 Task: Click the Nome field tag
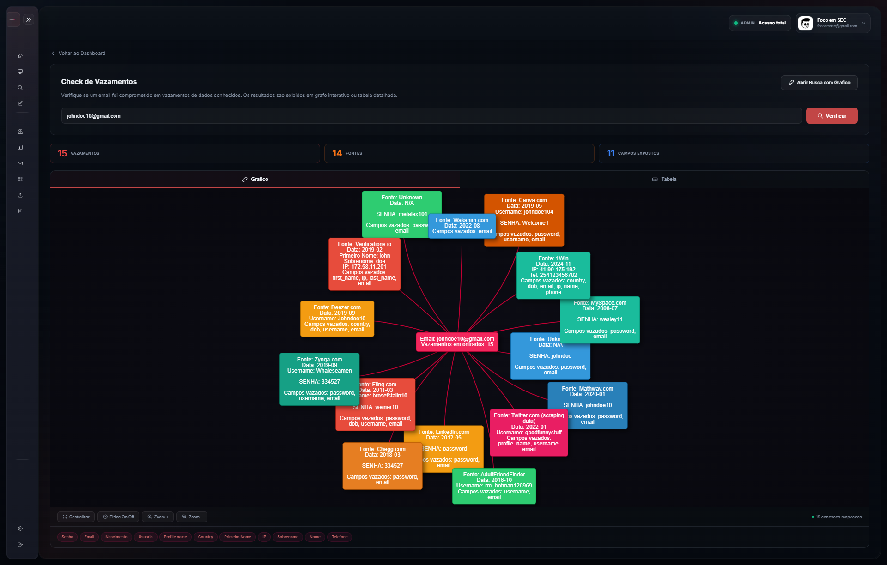tap(315, 537)
